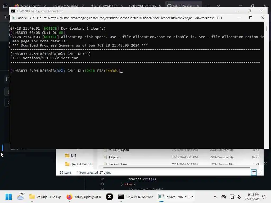
Task: Click Explorer horizontal scrollbar
Action: (x=176, y=167)
